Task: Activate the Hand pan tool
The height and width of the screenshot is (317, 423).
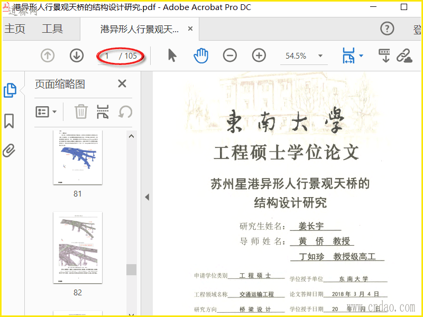Action: tap(201, 55)
